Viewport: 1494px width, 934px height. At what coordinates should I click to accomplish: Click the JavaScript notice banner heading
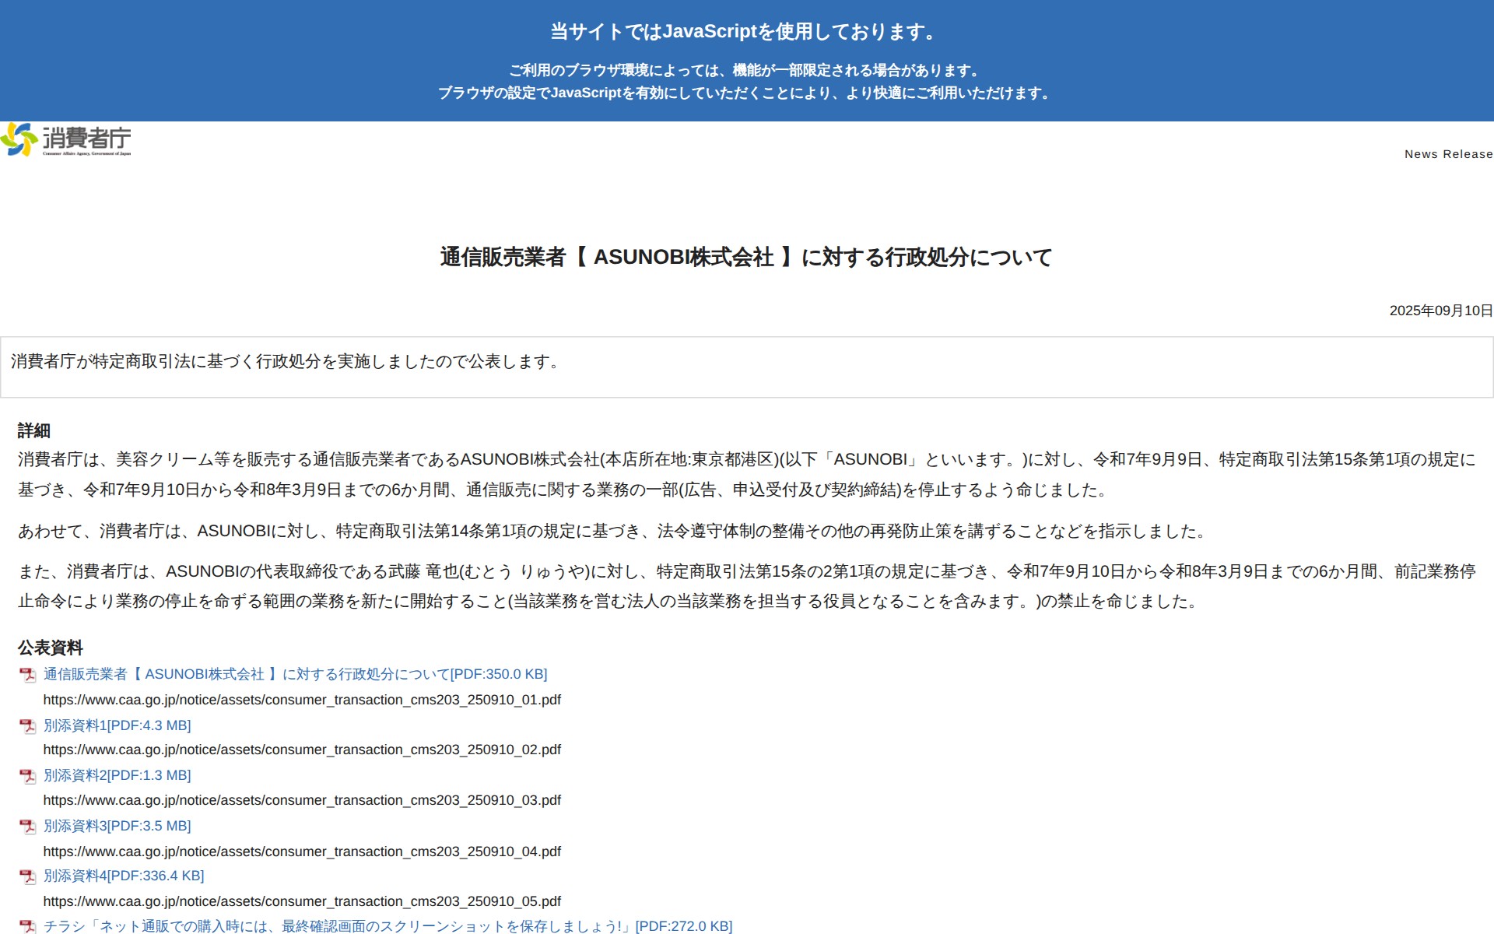tap(746, 32)
